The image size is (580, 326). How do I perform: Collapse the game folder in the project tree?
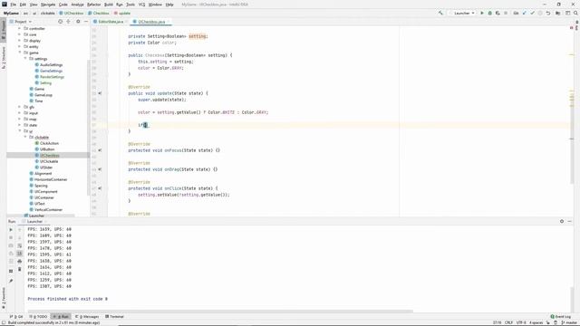pyautogui.click(x=20, y=53)
